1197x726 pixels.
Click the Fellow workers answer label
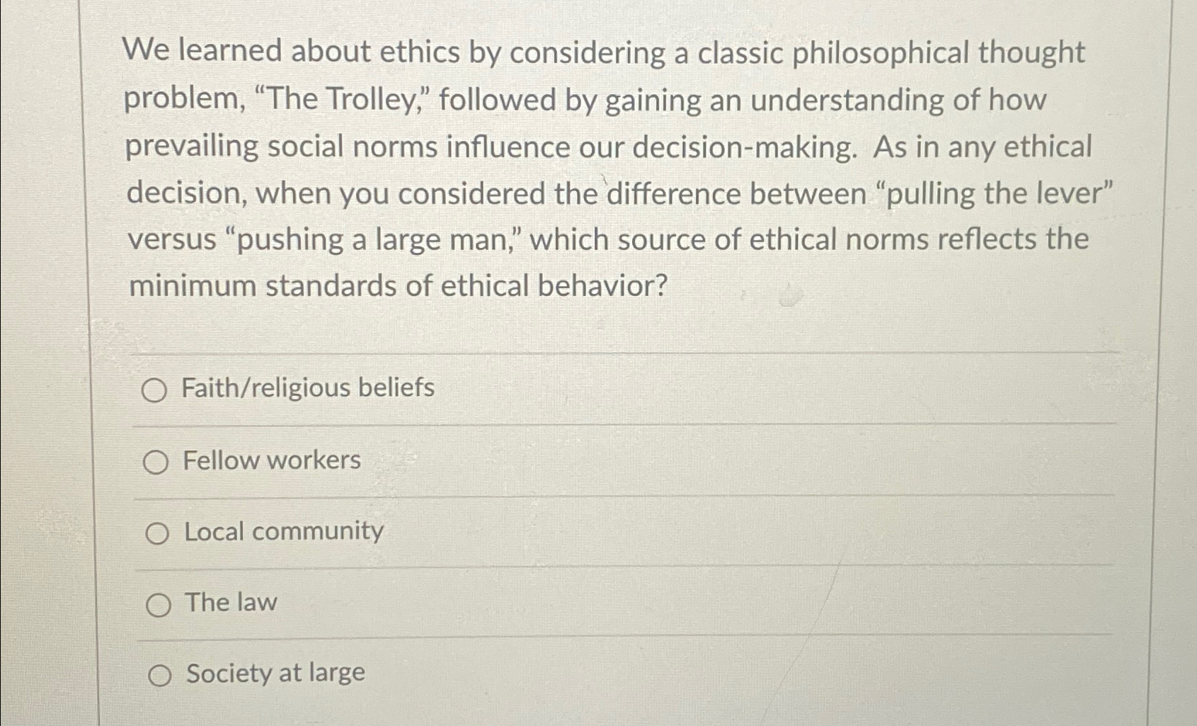tap(270, 460)
